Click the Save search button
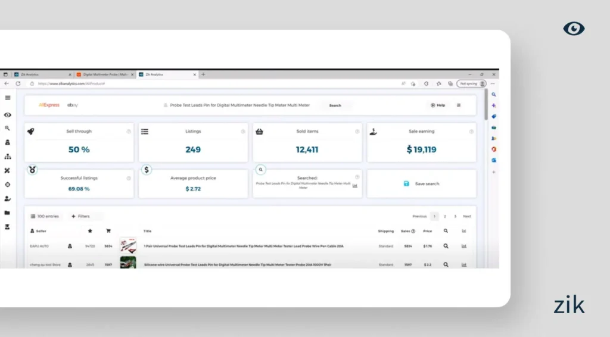The width and height of the screenshot is (610, 337). pyautogui.click(x=422, y=184)
